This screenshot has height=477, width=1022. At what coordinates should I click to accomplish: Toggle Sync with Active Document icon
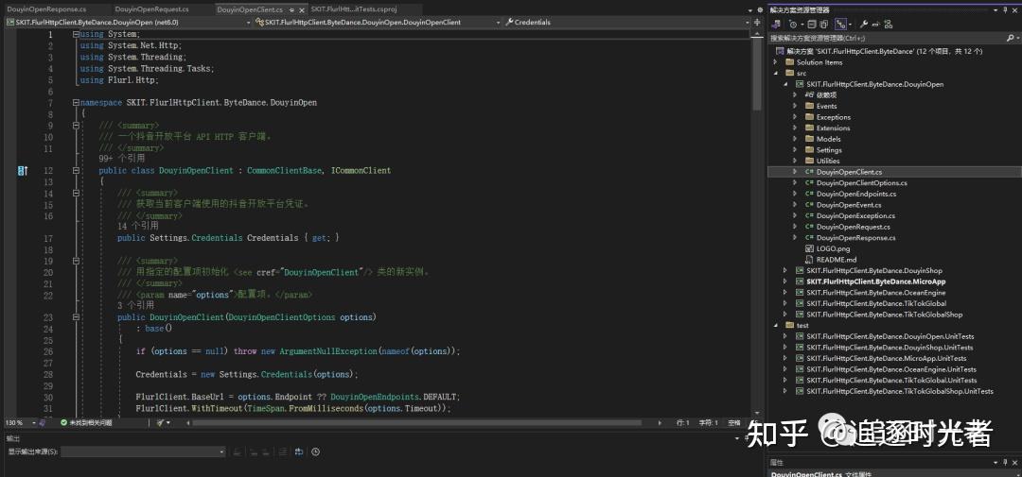coord(841,24)
